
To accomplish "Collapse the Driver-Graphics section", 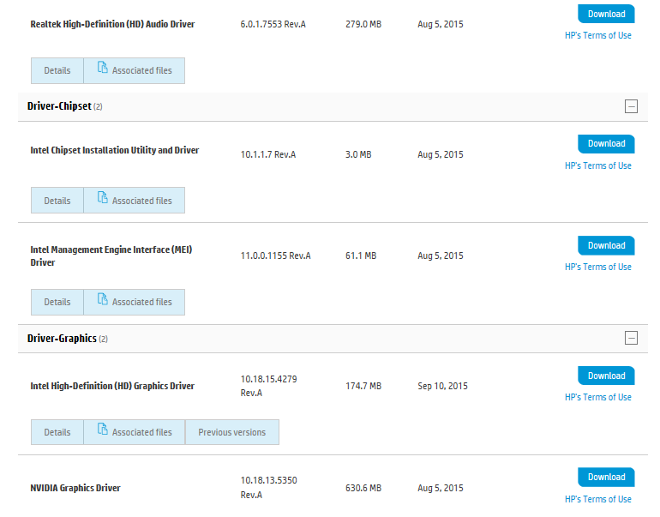I will click(x=631, y=338).
